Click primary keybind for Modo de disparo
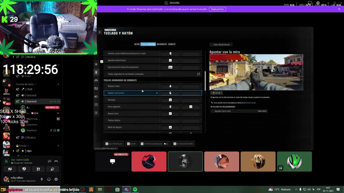344x193 pixels. [x=170, y=127]
